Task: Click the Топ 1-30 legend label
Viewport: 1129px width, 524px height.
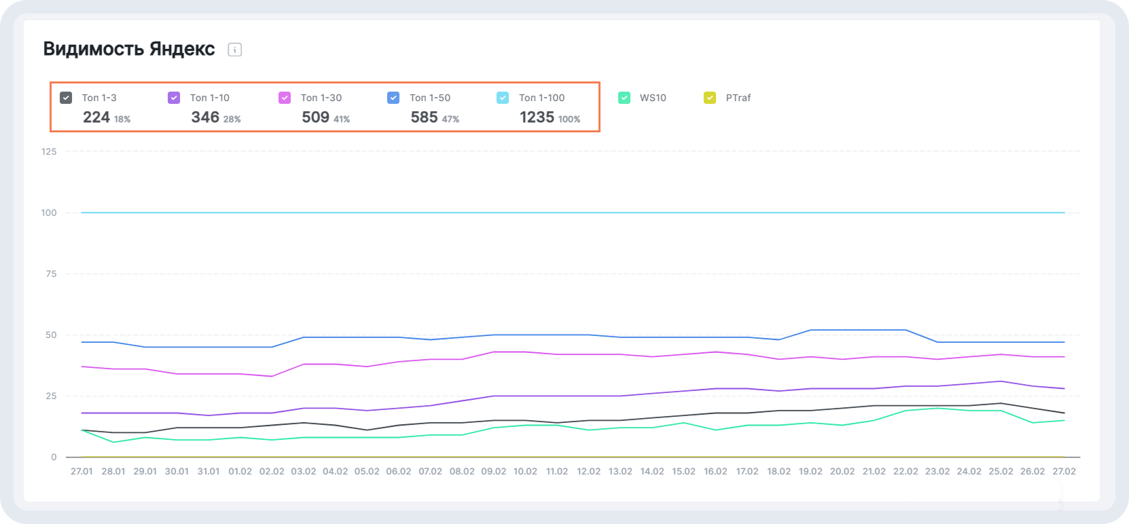Action: (x=321, y=98)
